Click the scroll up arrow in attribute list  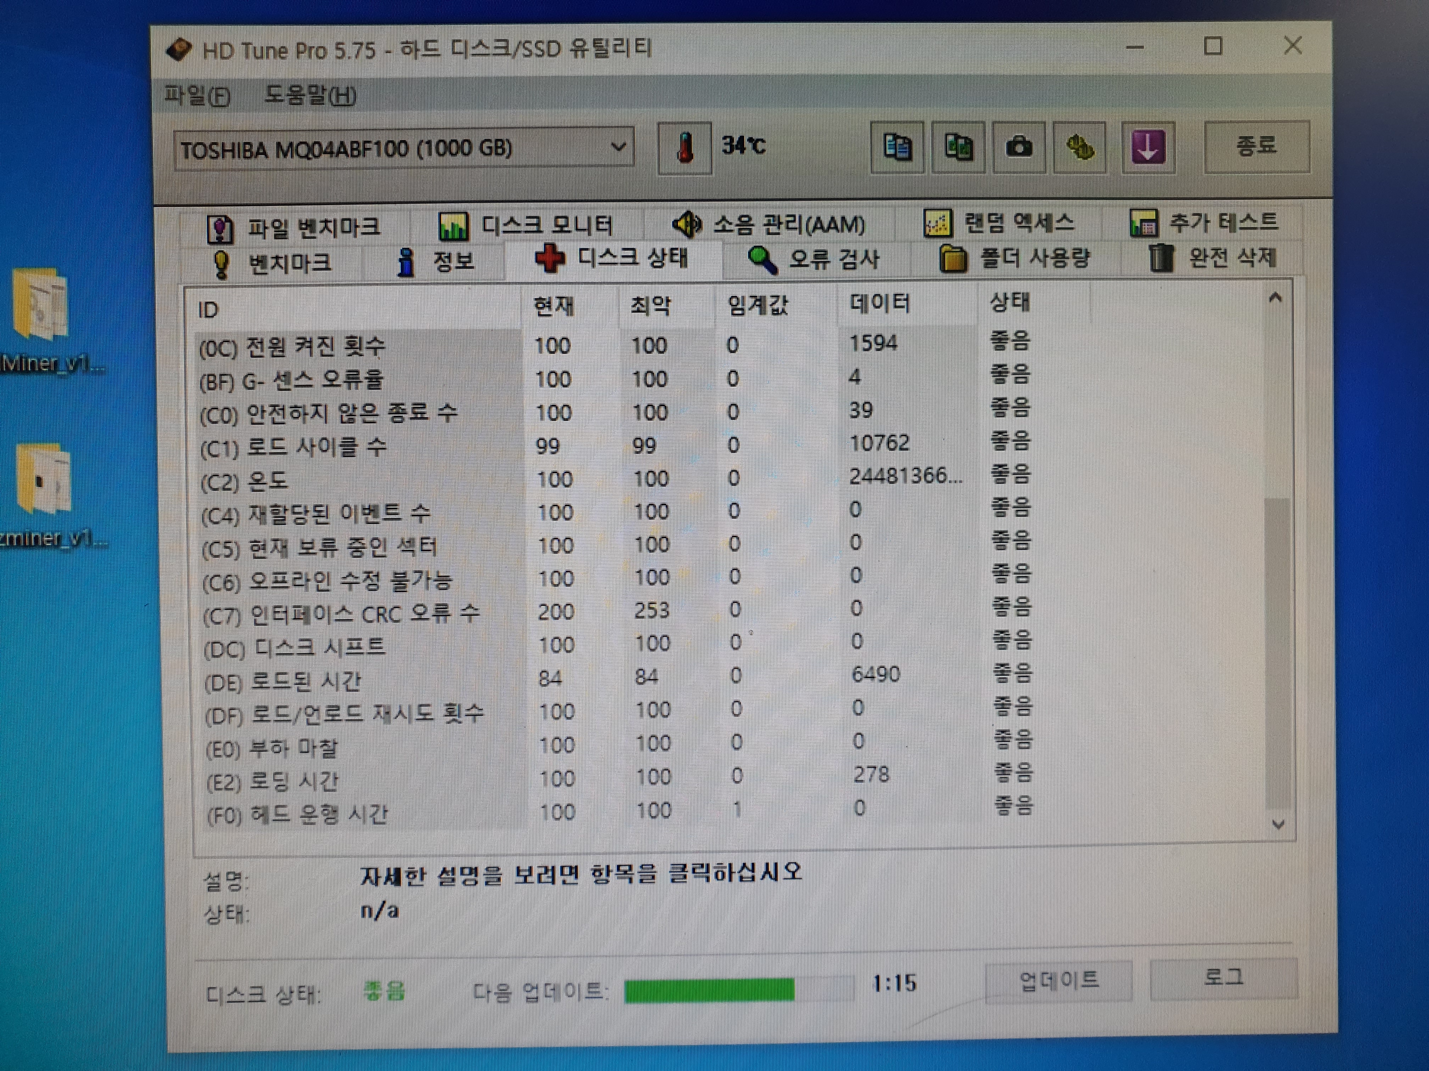[1275, 298]
